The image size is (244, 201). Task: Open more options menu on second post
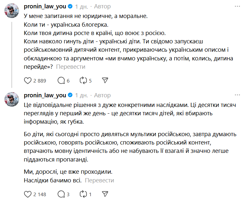tap(237, 95)
